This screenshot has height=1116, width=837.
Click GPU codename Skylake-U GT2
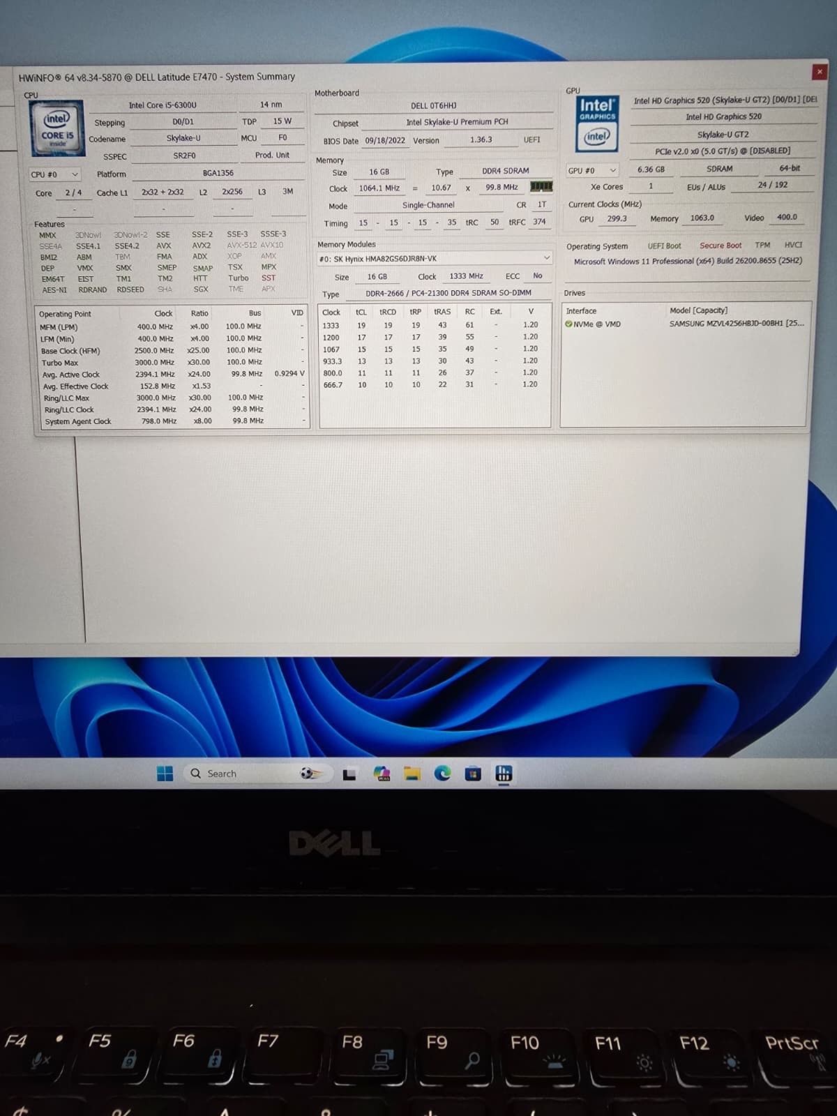(x=723, y=135)
